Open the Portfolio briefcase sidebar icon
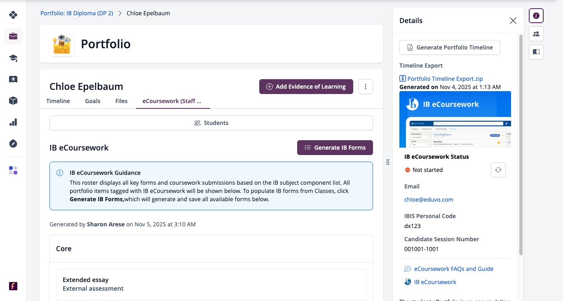This screenshot has height=301, width=563. click(13, 36)
